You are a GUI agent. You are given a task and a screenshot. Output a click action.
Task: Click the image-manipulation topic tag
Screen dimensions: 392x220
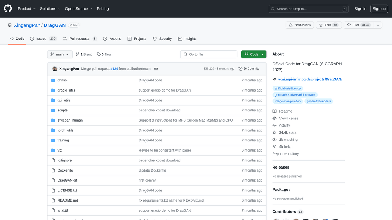[287, 101]
